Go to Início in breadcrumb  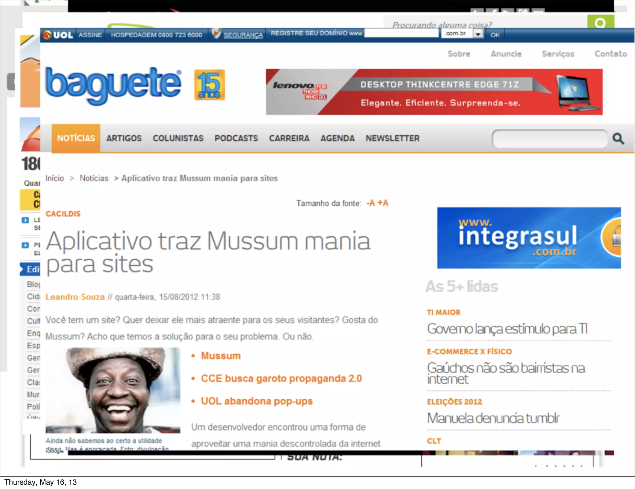pyautogui.click(x=55, y=178)
